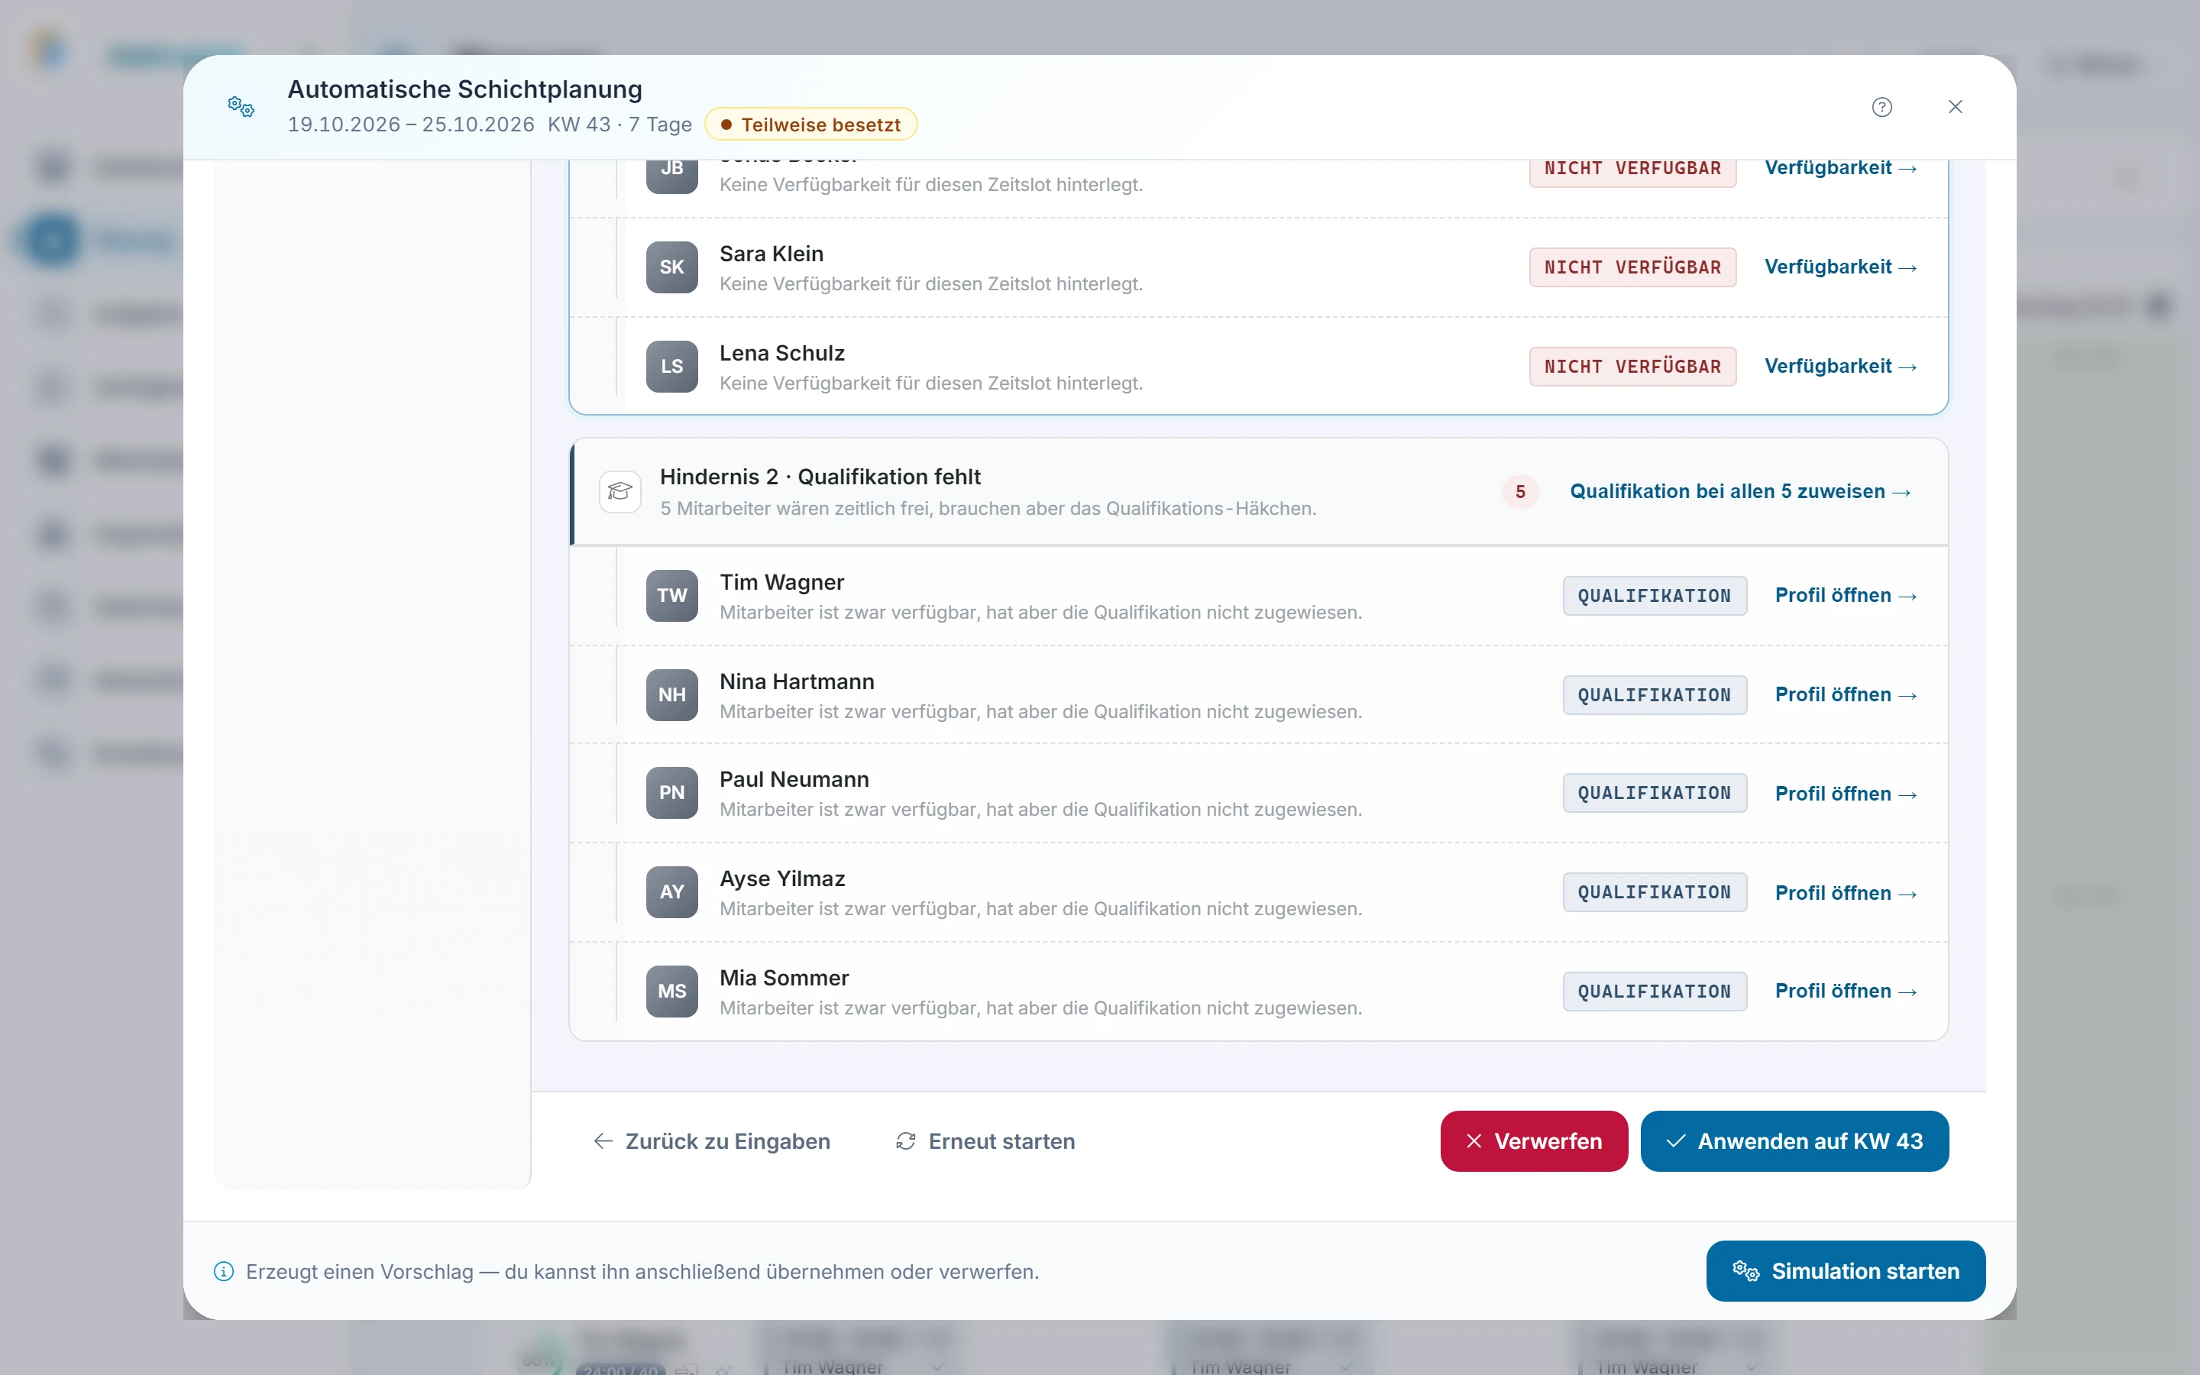Close the Automatische Schichtplanung dialog
This screenshot has width=2200, height=1375.
click(x=1956, y=107)
